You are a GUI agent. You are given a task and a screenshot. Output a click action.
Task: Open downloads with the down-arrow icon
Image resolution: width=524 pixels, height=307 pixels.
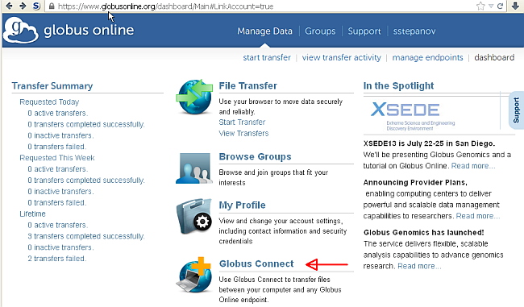(x=515, y=6)
